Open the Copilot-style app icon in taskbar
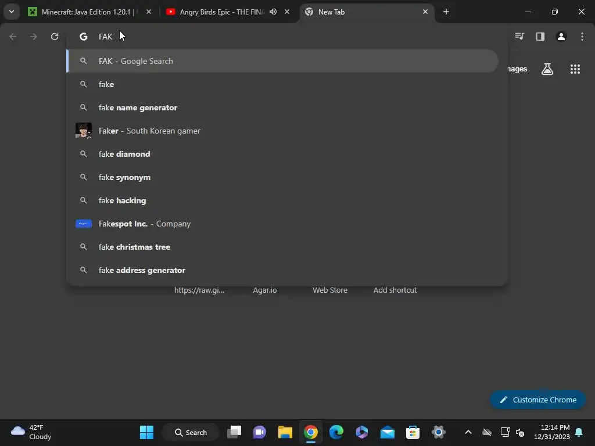This screenshot has height=446, width=595. (361, 432)
